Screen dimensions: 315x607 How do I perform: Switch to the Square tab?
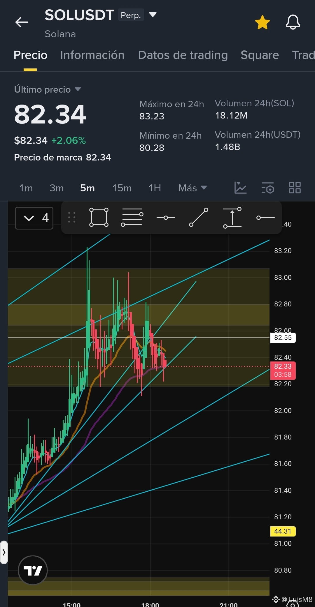point(260,55)
